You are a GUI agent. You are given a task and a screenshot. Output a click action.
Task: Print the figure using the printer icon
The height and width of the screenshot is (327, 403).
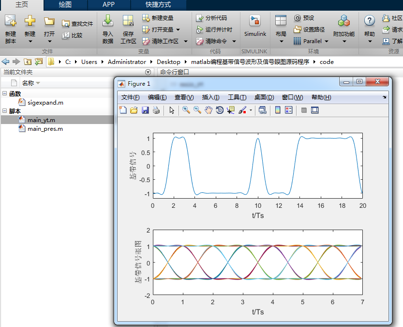click(x=156, y=110)
